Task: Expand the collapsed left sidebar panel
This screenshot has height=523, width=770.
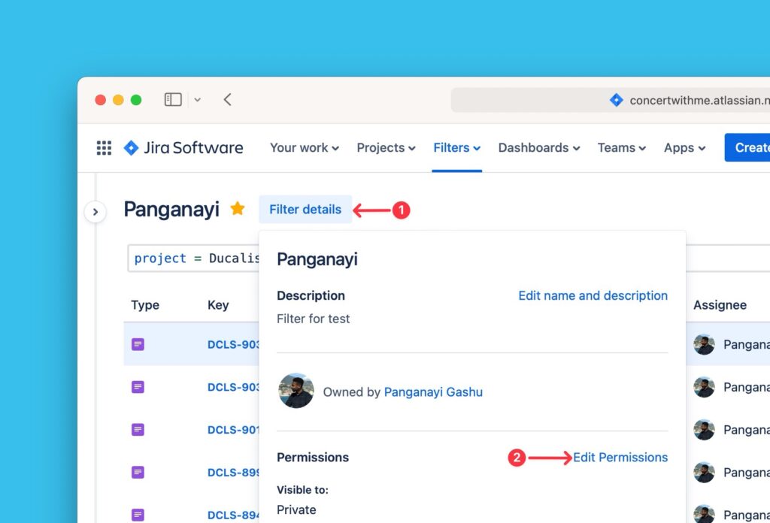Action: tap(95, 212)
